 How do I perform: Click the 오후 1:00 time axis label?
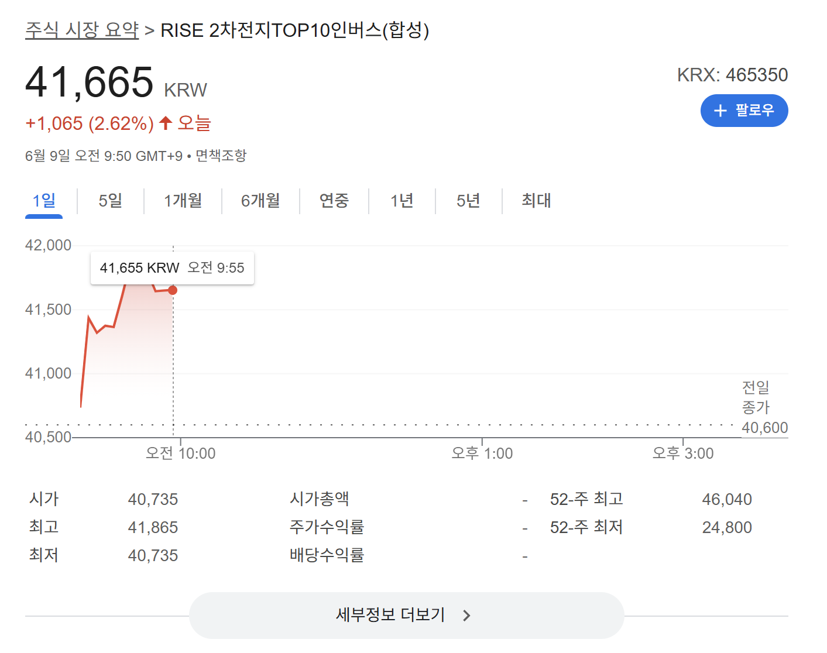[482, 453]
